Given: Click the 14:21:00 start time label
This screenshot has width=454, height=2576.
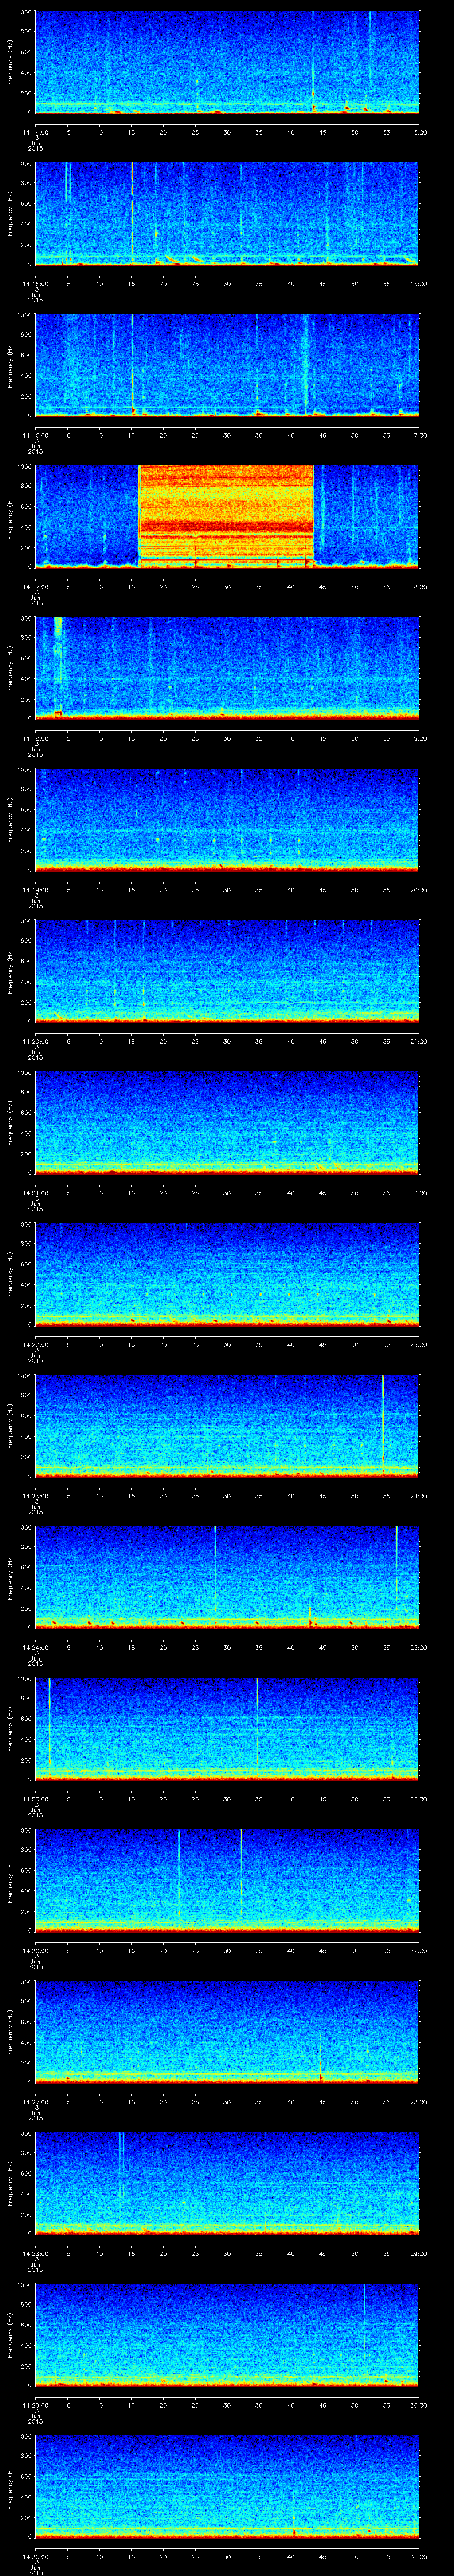Looking at the screenshot, I should pyautogui.click(x=35, y=1192).
